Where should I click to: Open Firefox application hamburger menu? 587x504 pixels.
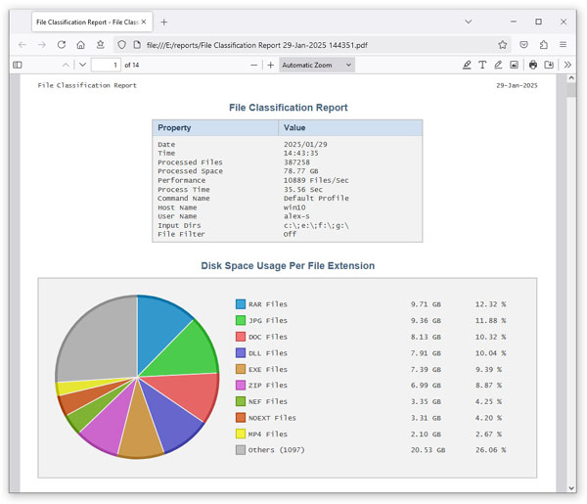pos(564,44)
